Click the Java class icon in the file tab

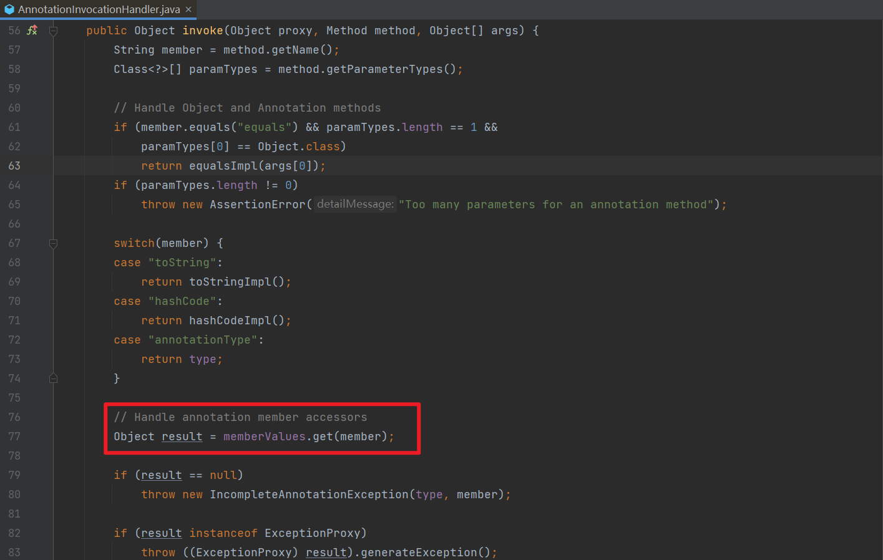pyautogui.click(x=9, y=9)
